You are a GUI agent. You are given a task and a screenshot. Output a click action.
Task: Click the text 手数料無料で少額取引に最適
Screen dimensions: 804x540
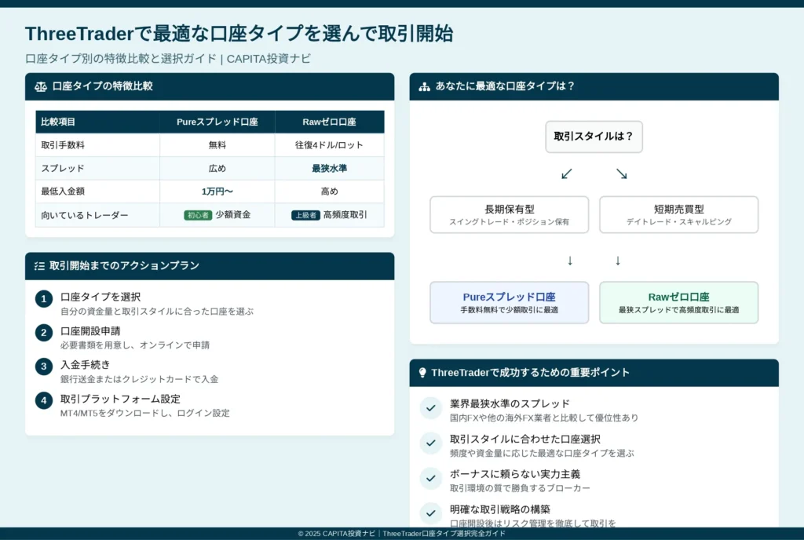pyautogui.click(x=509, y=310)
